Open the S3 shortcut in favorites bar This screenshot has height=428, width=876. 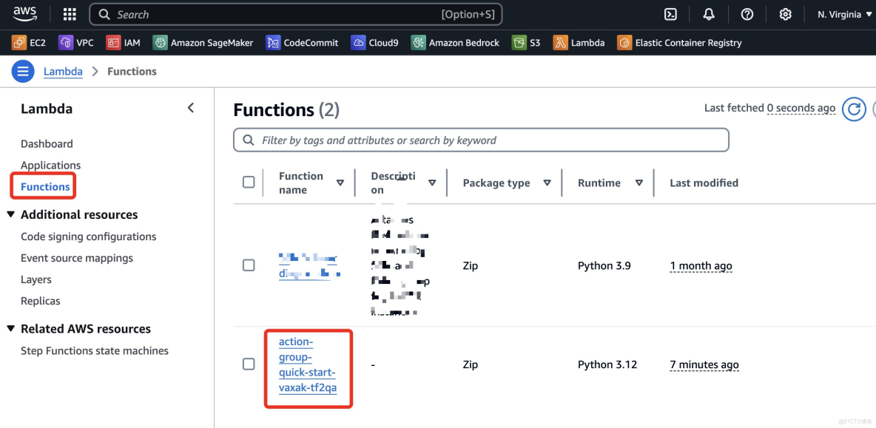(x=527, y=43)
